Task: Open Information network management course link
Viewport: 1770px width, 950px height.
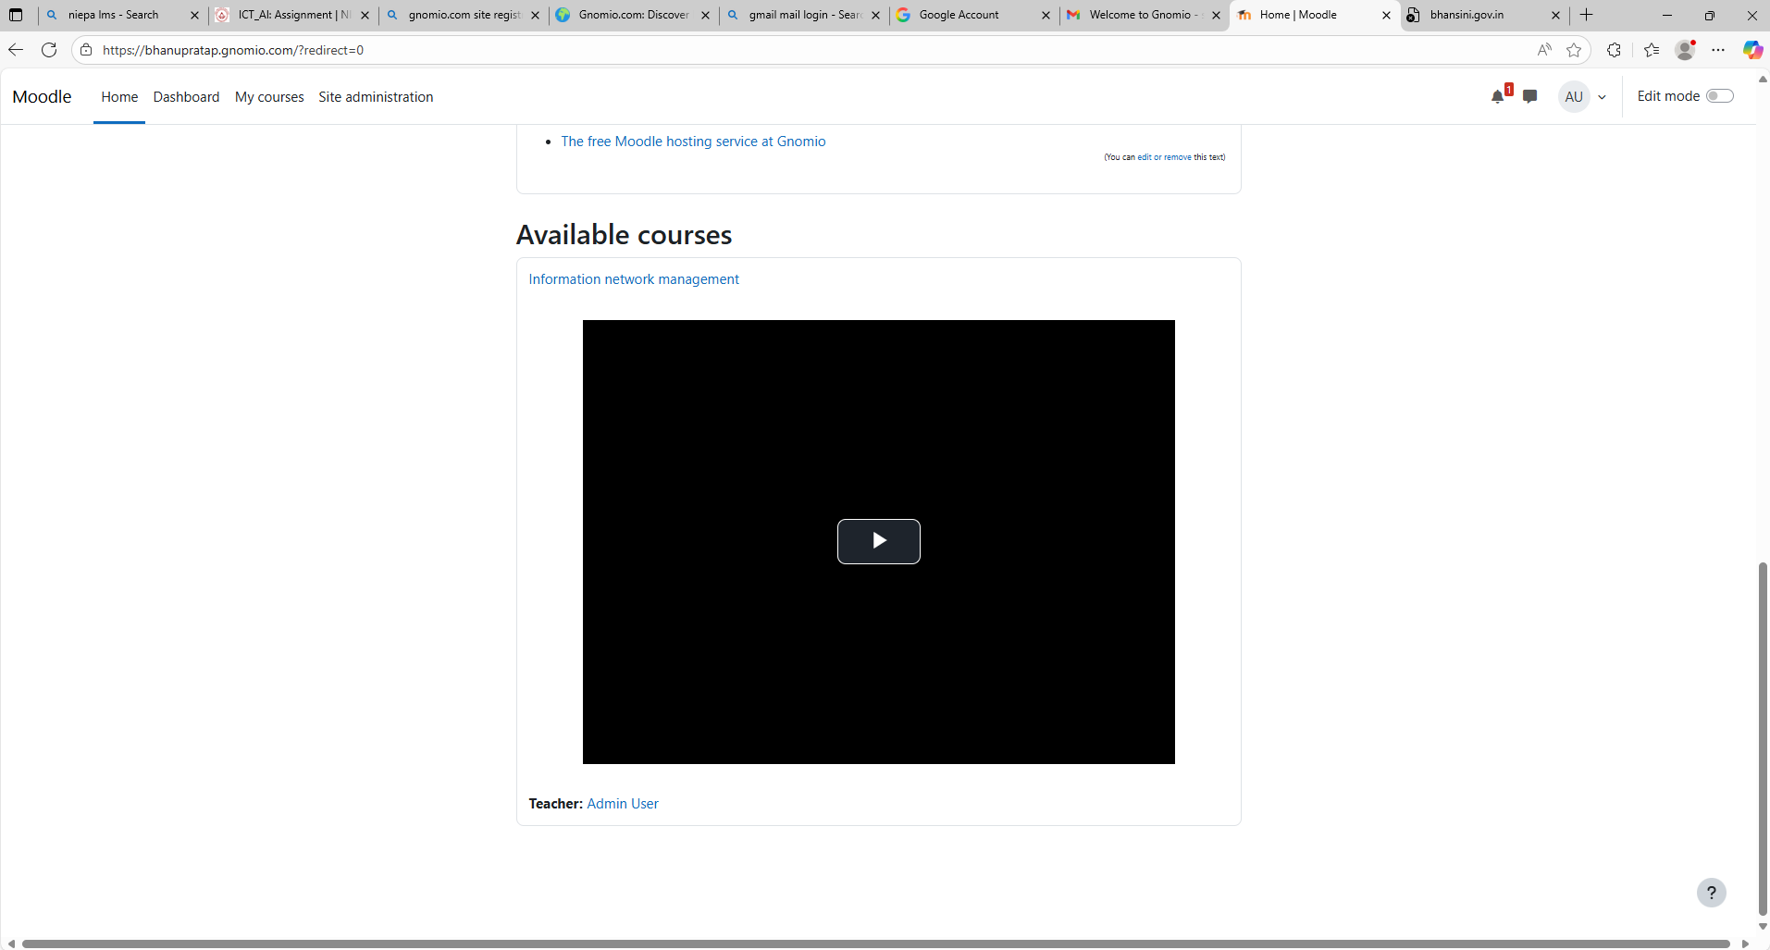Action: (x=634, y=279)
